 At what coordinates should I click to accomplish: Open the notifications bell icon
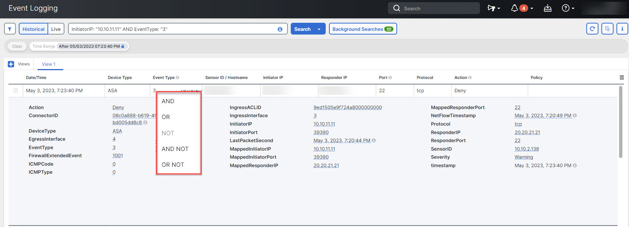[515, 8]
